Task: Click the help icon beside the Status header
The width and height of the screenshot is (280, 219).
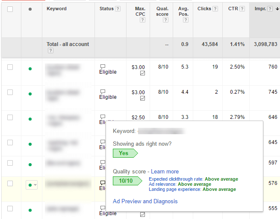Action: 118,9
